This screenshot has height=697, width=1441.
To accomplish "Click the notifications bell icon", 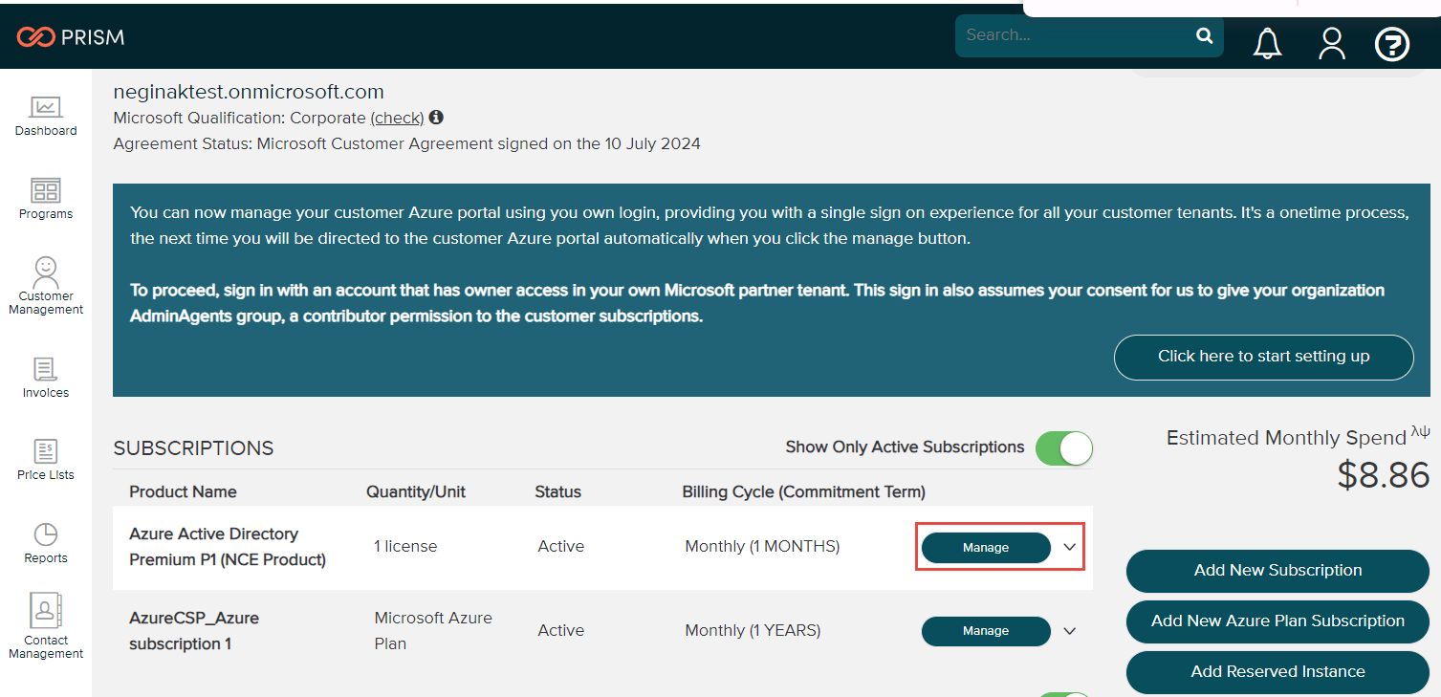I will click(x=1267, y=43).
